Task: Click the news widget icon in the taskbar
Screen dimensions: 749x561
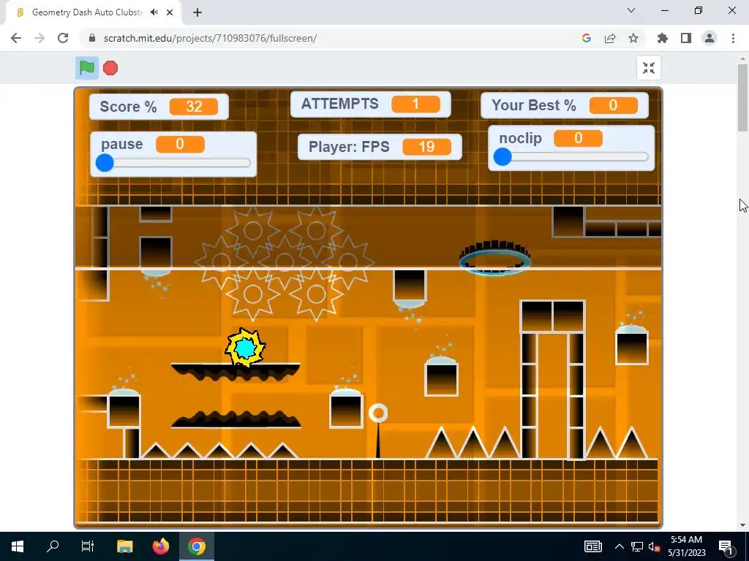Action: [592, 546]
